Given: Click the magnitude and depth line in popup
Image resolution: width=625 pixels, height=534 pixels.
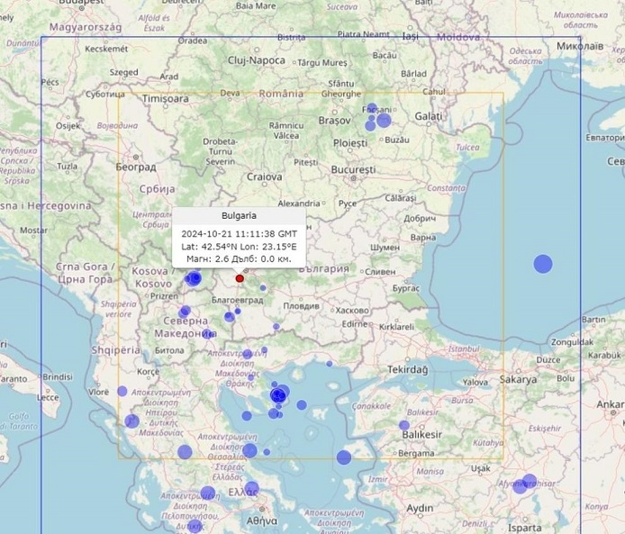Looking at the screenshot, I should (239, 258).
